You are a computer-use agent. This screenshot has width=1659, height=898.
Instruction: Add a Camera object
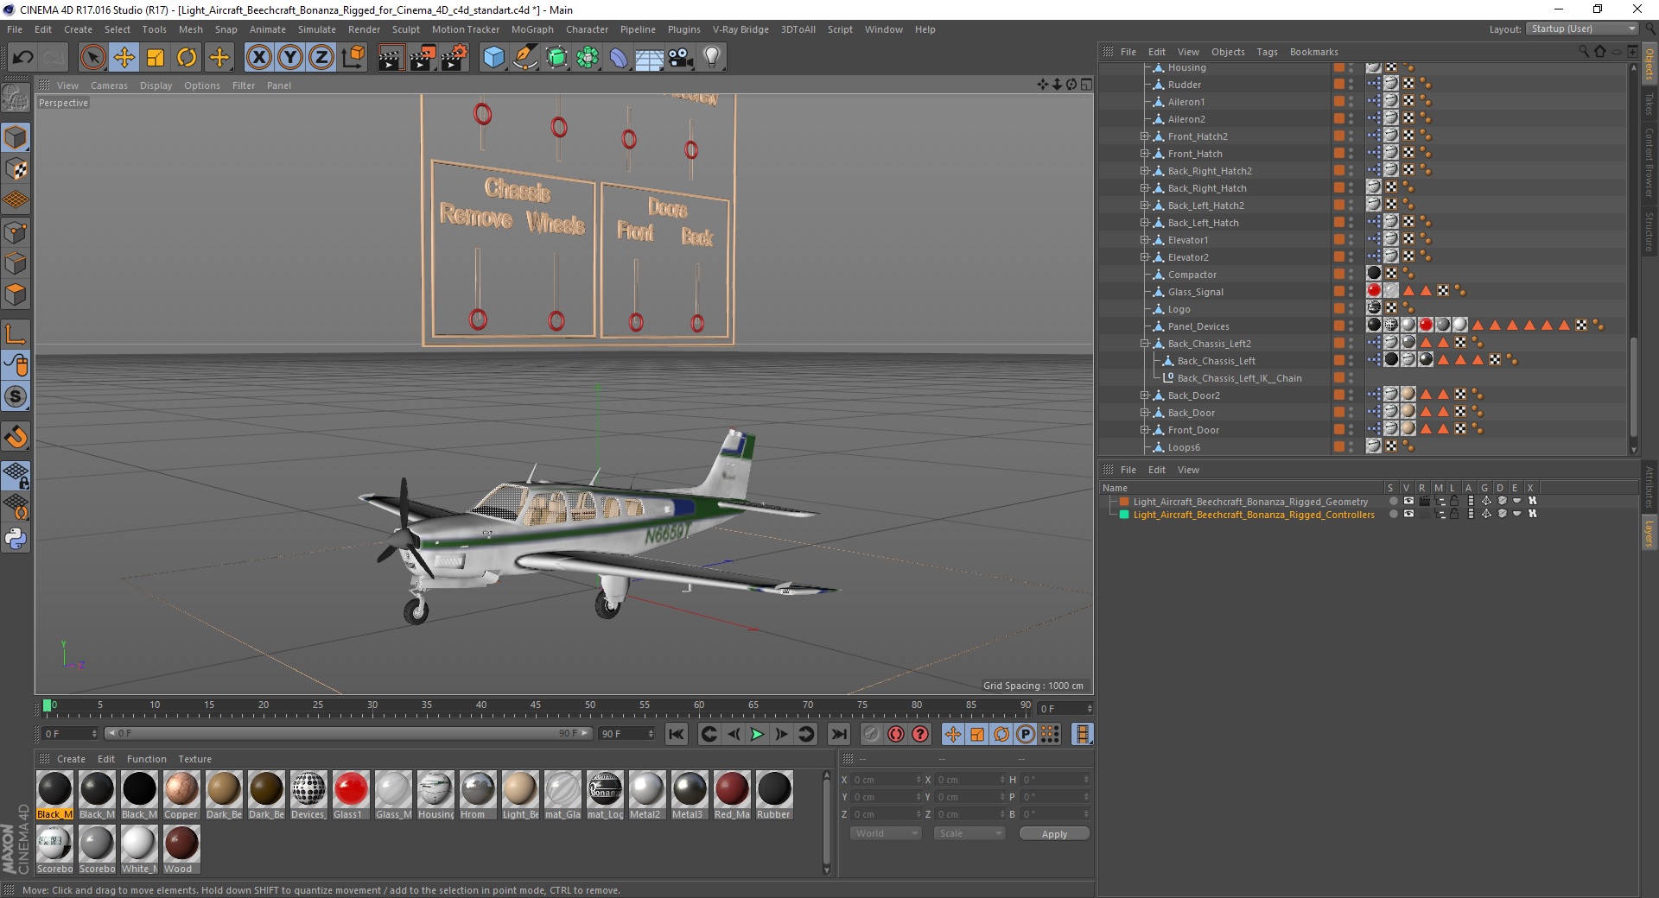(681, 58)
